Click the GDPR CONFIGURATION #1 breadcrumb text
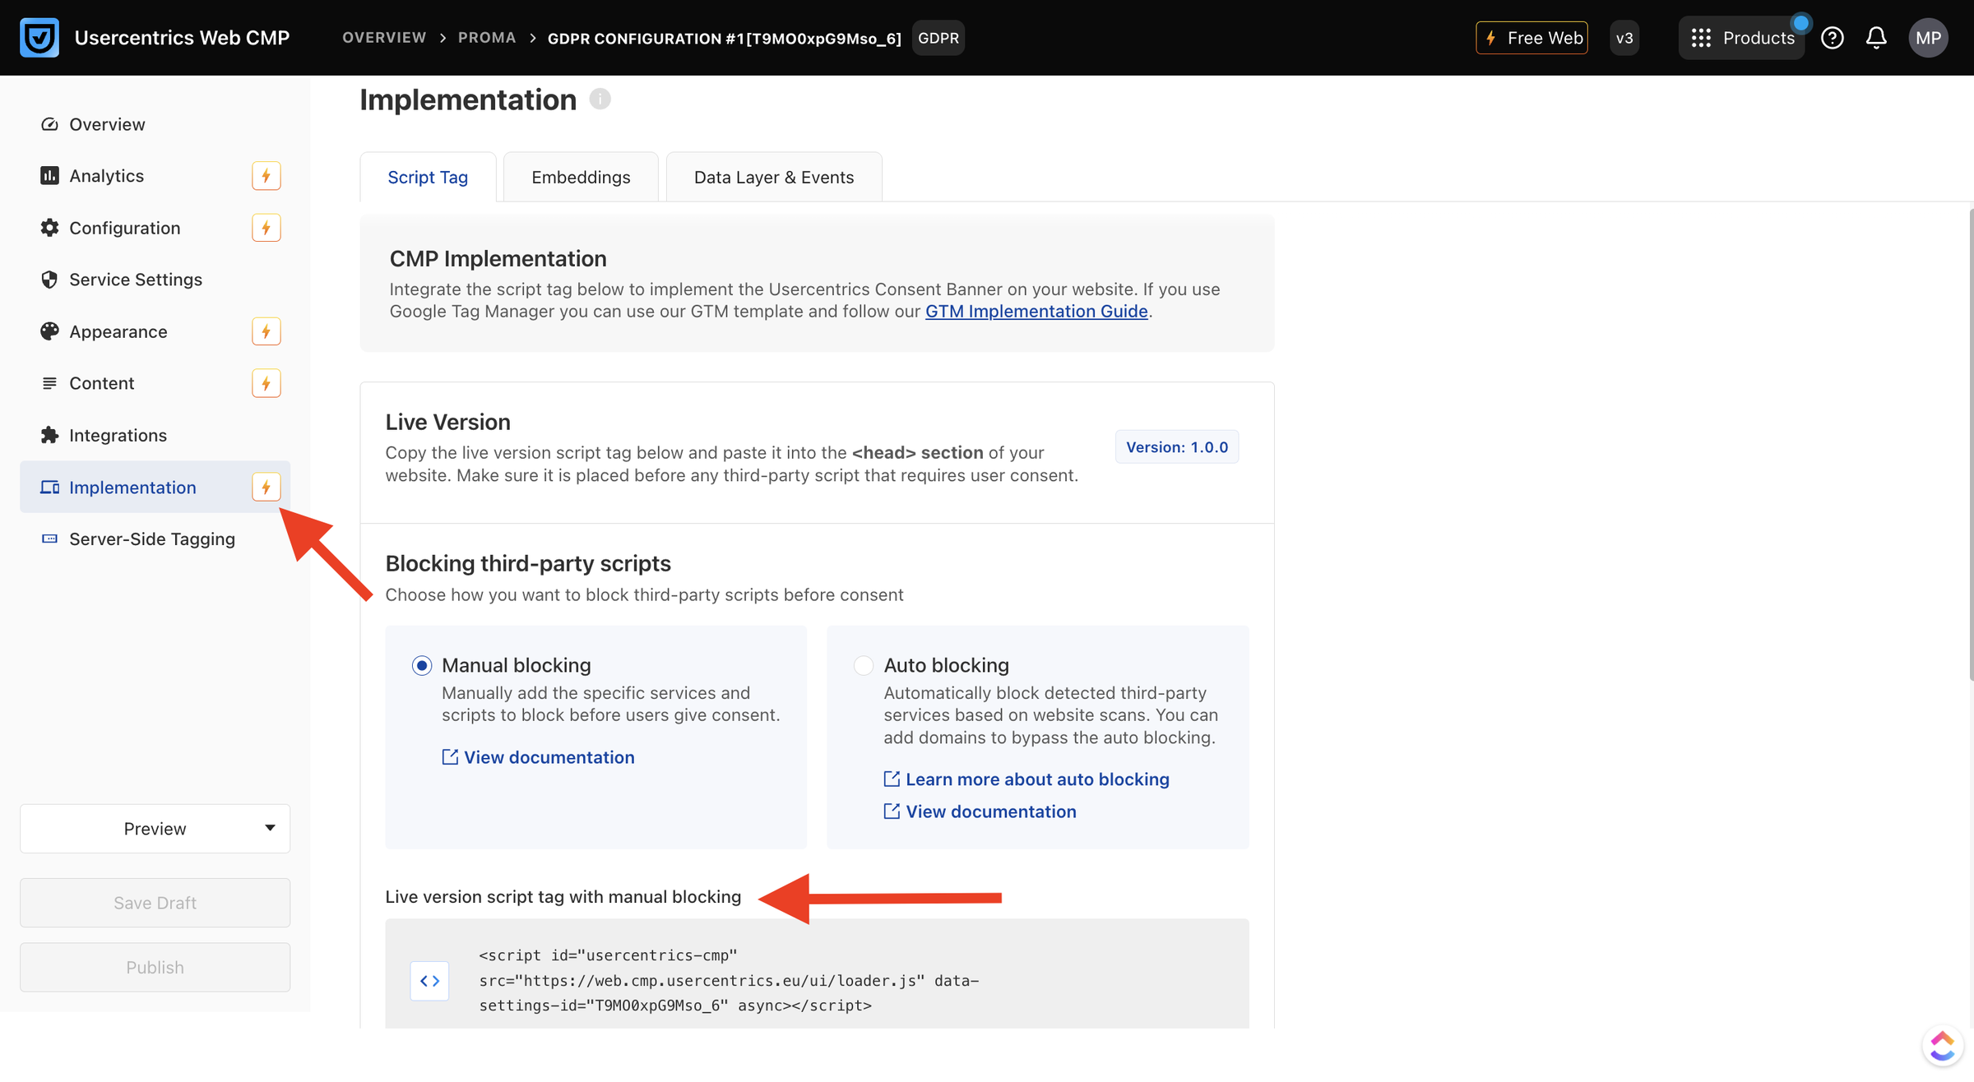The height and width of the screenshot is (1082, 1974). pyautogui.click(x=724, y=39)
